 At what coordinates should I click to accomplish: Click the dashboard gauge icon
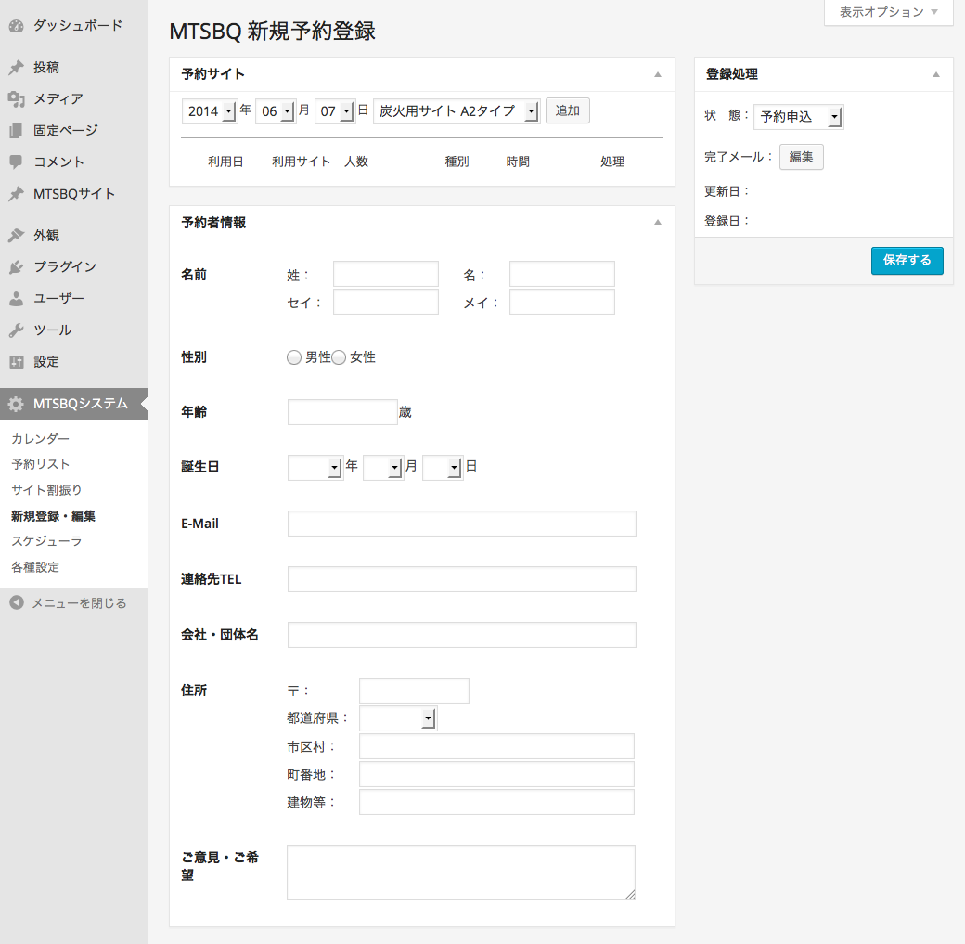coord(16,26)
